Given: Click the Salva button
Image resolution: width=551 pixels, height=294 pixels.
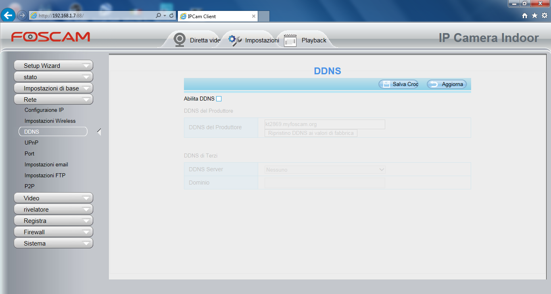Looking at the screenshot, I should tap(399, 84).
